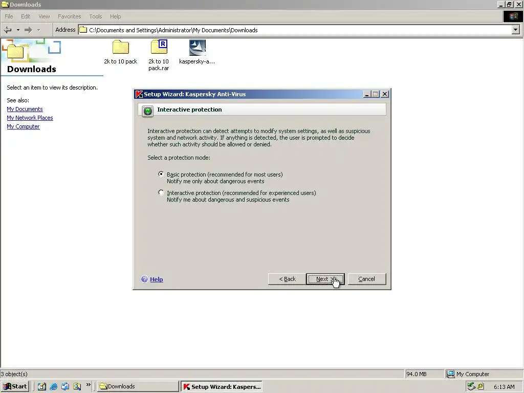
Task: Click the question mark Help icon in the wizard
Action: [144, 279]
